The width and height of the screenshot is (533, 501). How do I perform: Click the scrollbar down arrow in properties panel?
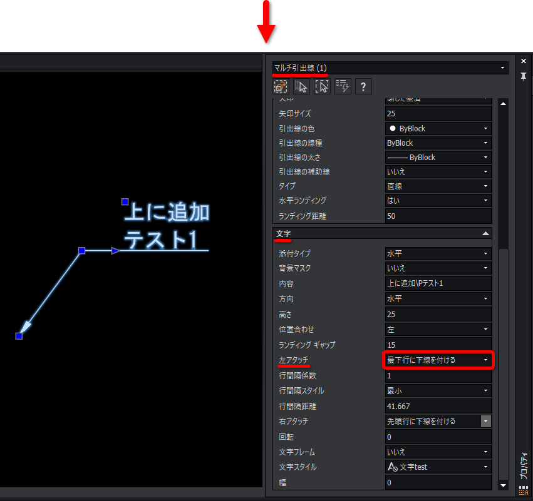503,485
